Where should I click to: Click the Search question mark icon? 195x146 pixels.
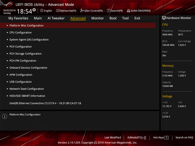[109, 11]
